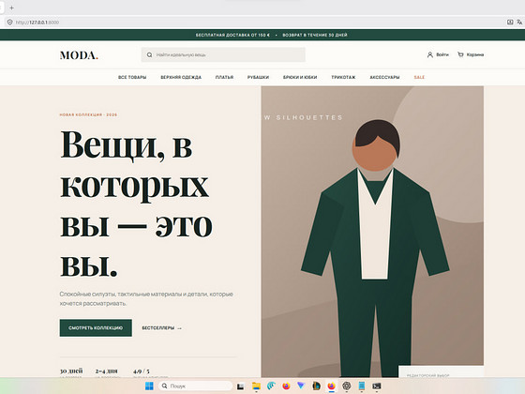Viewport: 525px width, 394px height.
Task: Open the Корзина cart icon
Action: click(460, 54)
